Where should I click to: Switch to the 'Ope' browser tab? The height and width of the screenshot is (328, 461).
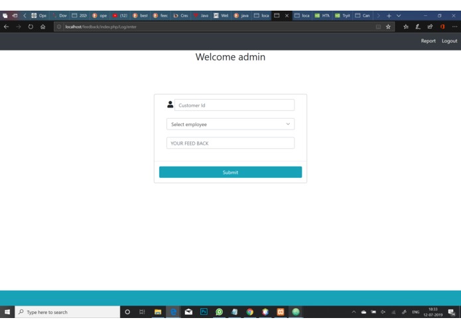click(x=39, y=15)
